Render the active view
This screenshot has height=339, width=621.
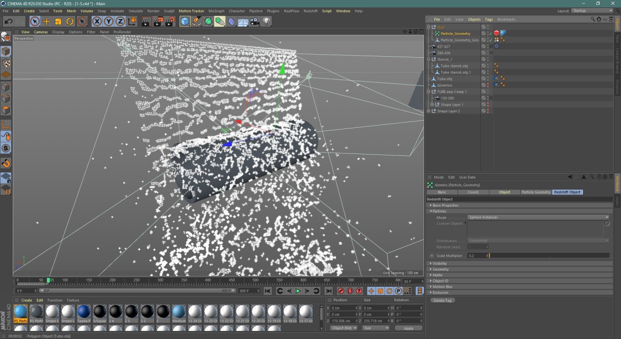pos(146,21)
